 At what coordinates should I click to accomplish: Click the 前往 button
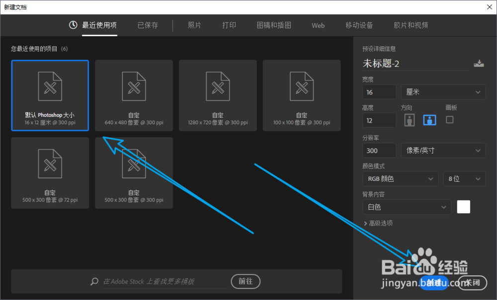click(x=246, y=281)
